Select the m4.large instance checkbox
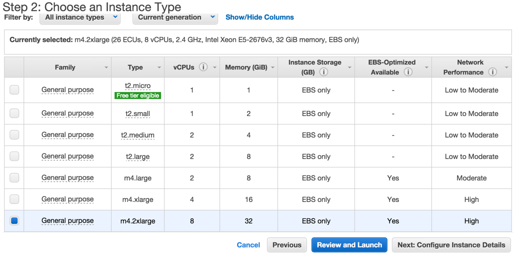 [14, 177]
